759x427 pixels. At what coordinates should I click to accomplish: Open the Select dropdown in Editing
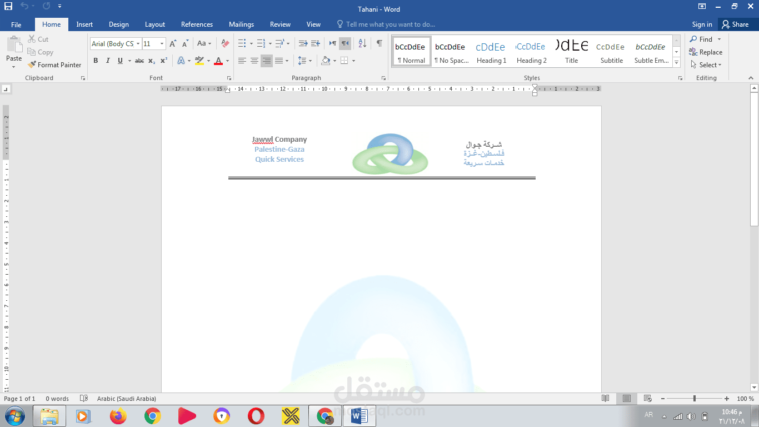click(x=706, y=65)
